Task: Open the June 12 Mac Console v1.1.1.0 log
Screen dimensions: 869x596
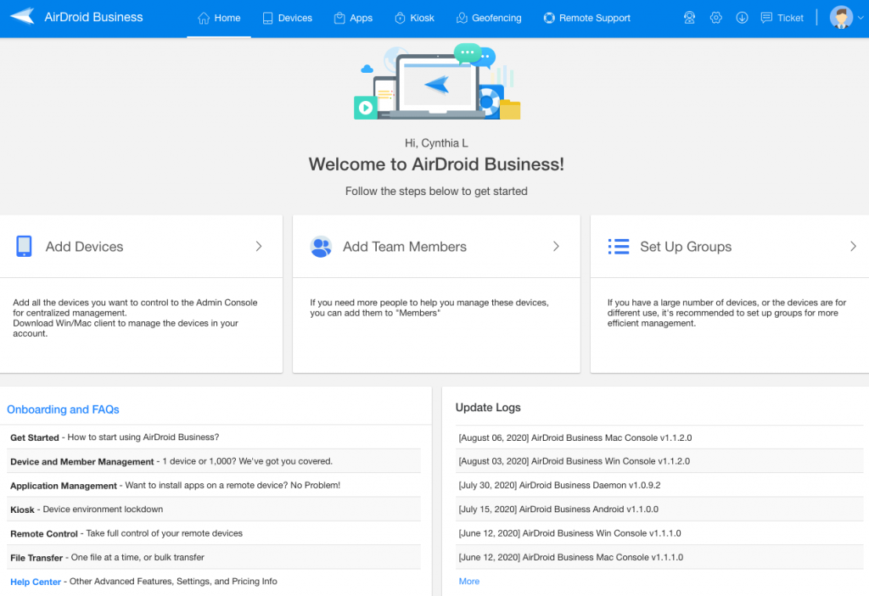Action: pos(571,557)
